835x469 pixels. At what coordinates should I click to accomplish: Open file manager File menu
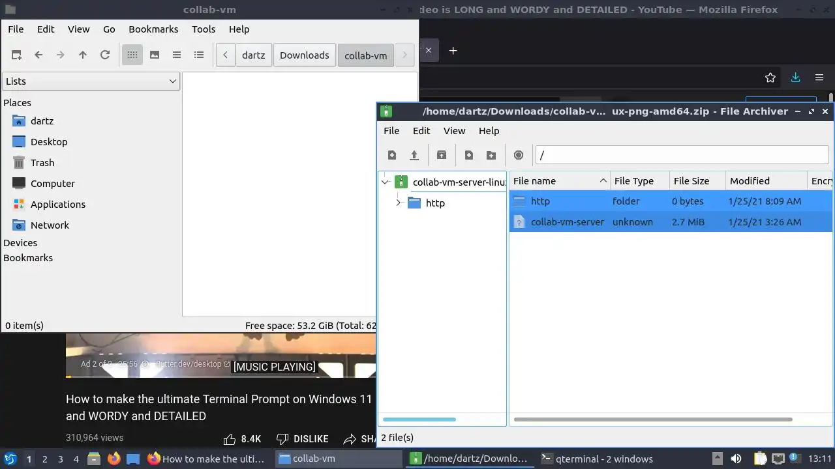click(16, 29)
